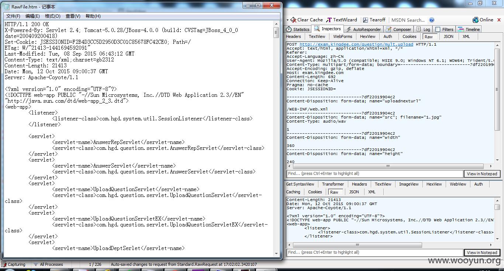The height and width of the screenshot is (271, 504).
Task: Select request Headers inspector tab
Action: (293, 36)
